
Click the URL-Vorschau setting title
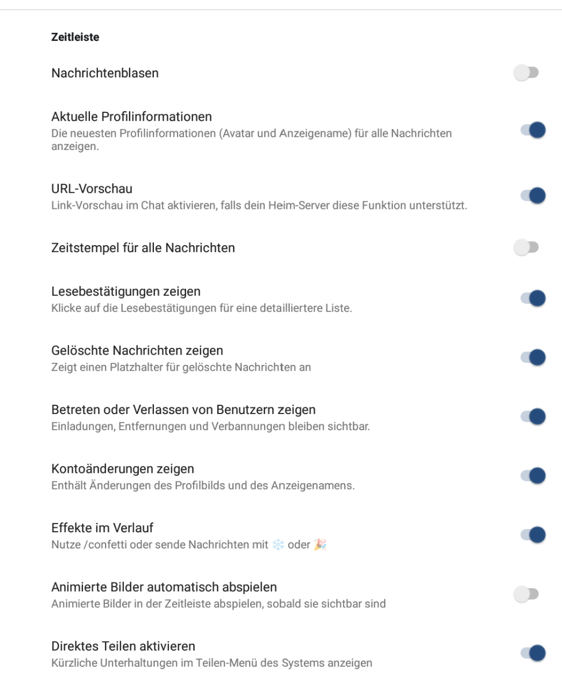pos(92,189)
